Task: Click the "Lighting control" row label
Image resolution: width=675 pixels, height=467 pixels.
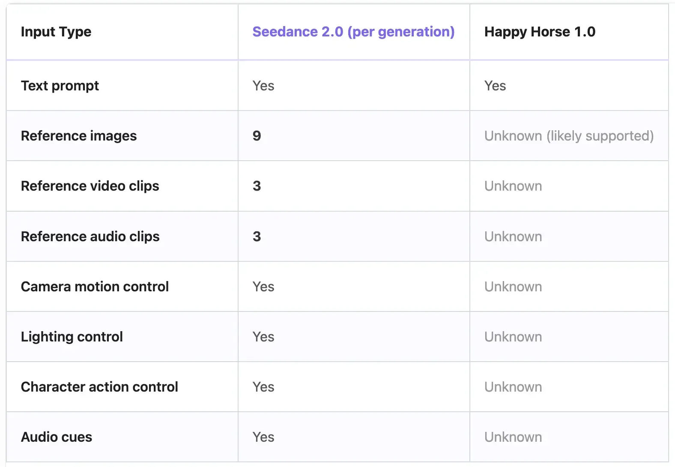Action: pyautogui.click(x=72, y=337)
